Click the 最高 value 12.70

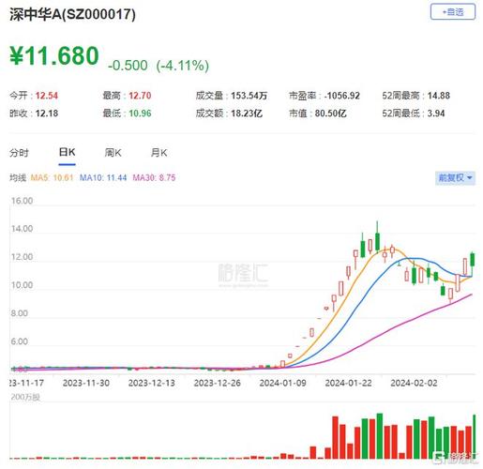coord(140,96)
